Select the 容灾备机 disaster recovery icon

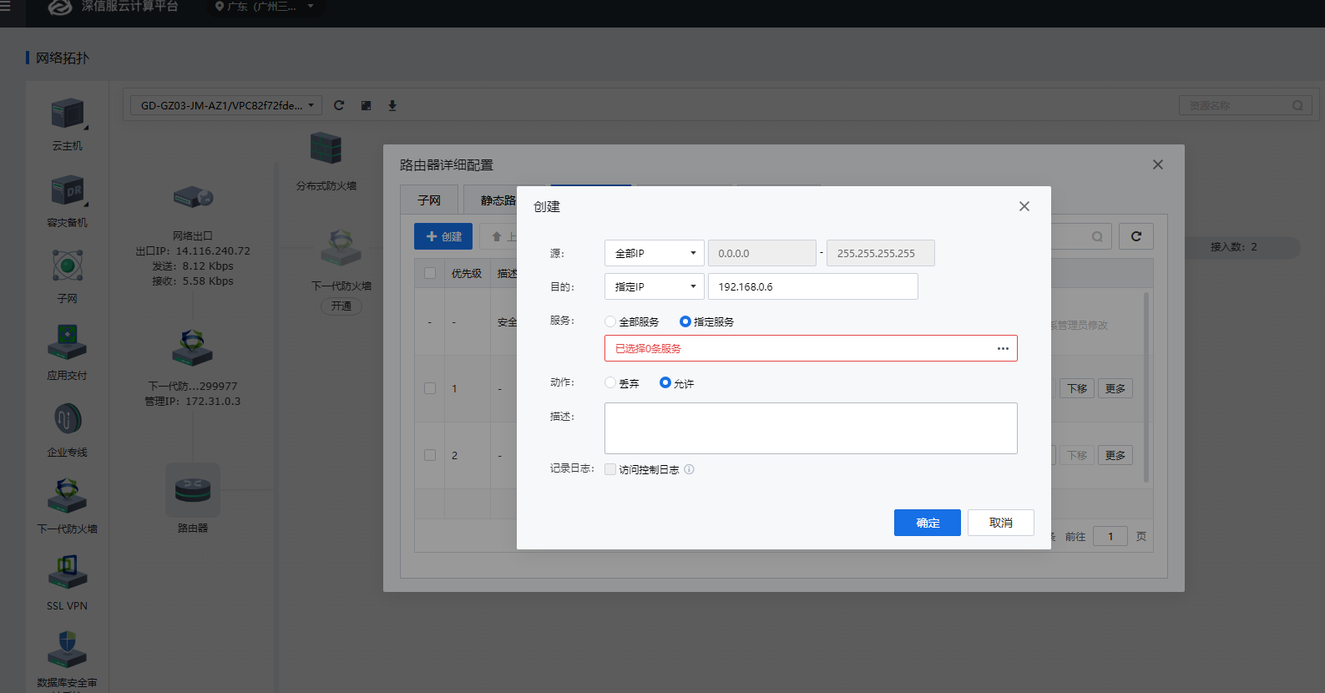coord(67,191)
